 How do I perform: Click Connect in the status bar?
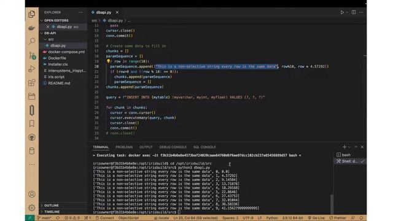105,218
